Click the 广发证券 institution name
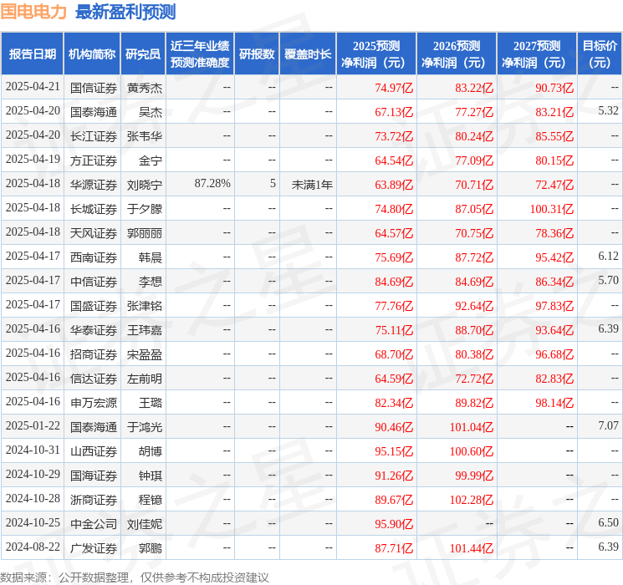Screen dimensions: 623x585 point(93,547)
